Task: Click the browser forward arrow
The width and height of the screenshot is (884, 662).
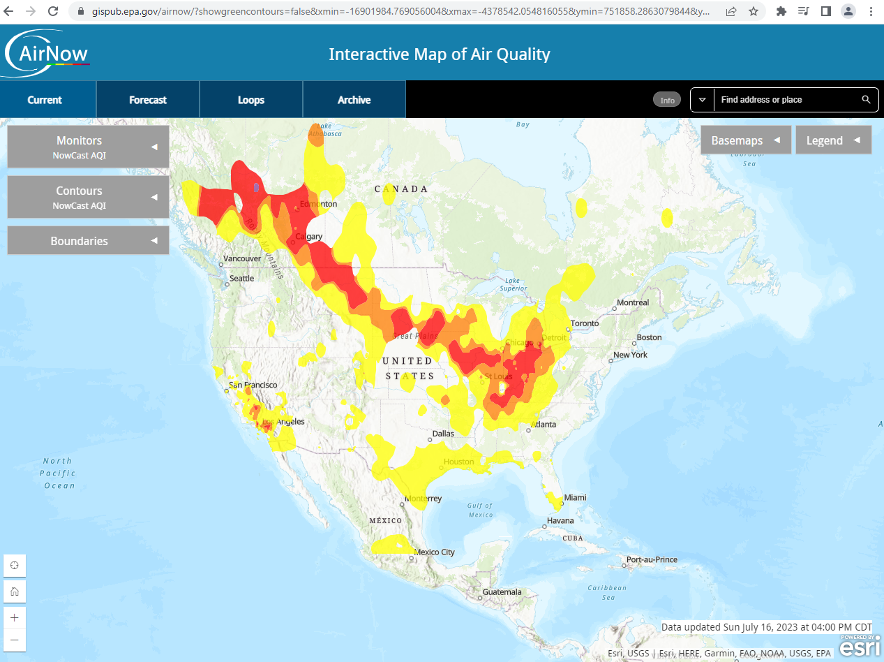Action: click(31, 11)
